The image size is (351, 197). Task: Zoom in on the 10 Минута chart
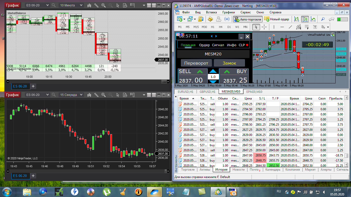103,5
